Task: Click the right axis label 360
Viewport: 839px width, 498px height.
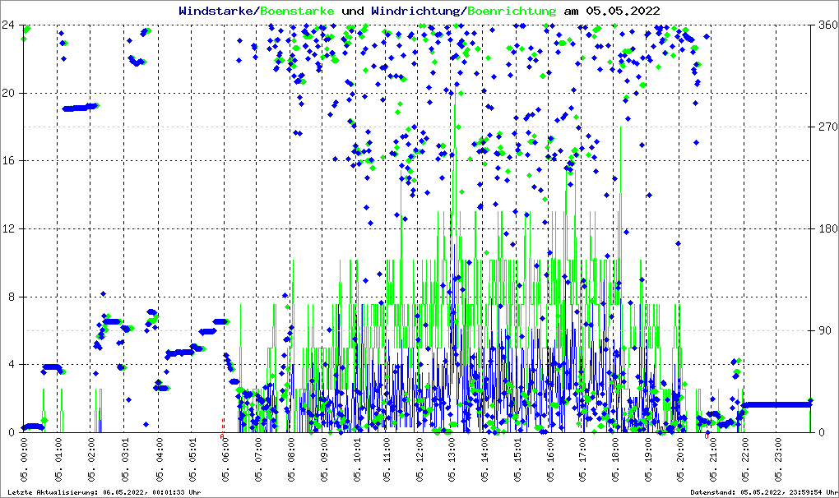Action: (827, 25)
